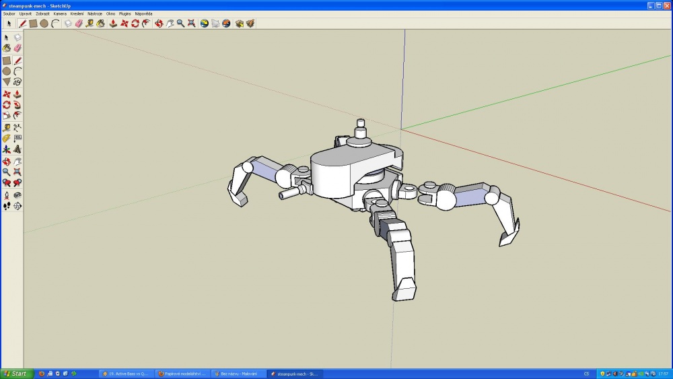Viewport: 673px width, 379px height.
Task: Select the Move tool in top toolbar
Action: (x=124, y=24)
